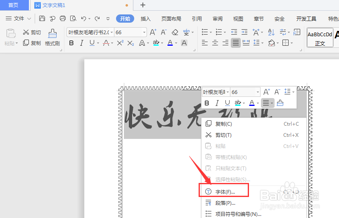The height and width of the screenshot is (218, 339).
Task: Toggle justify alignment in ribbon
Action: click(x=236, y=43)
